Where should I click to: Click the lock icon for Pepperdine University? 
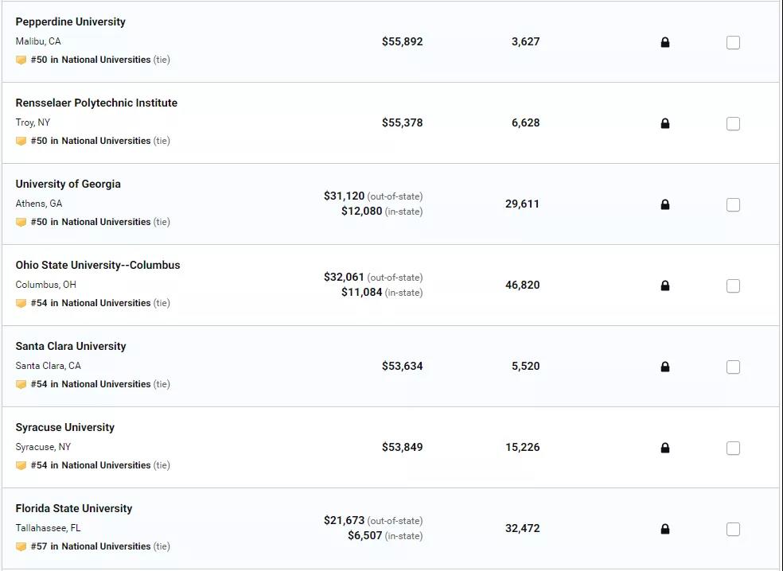tap(664, 42)
